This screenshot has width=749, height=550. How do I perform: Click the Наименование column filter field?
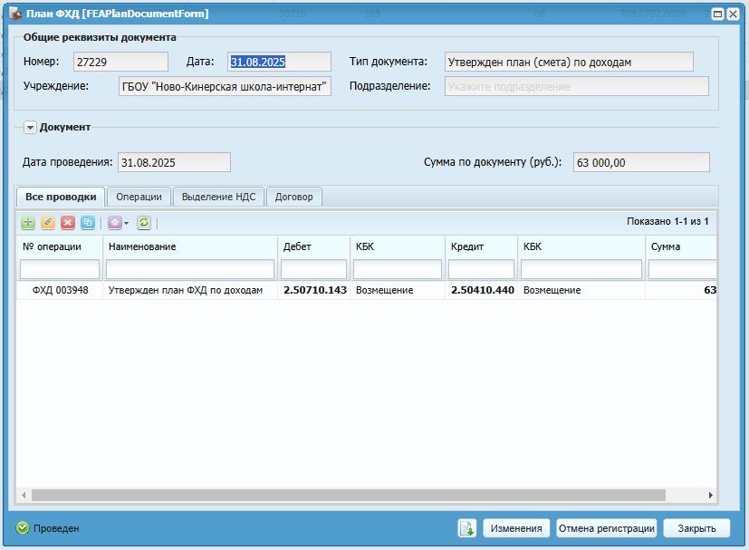[x=190, y=269]
